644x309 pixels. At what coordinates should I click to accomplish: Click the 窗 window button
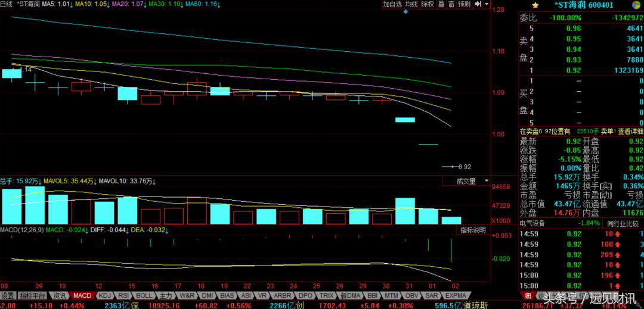click(x=451, y=4)
